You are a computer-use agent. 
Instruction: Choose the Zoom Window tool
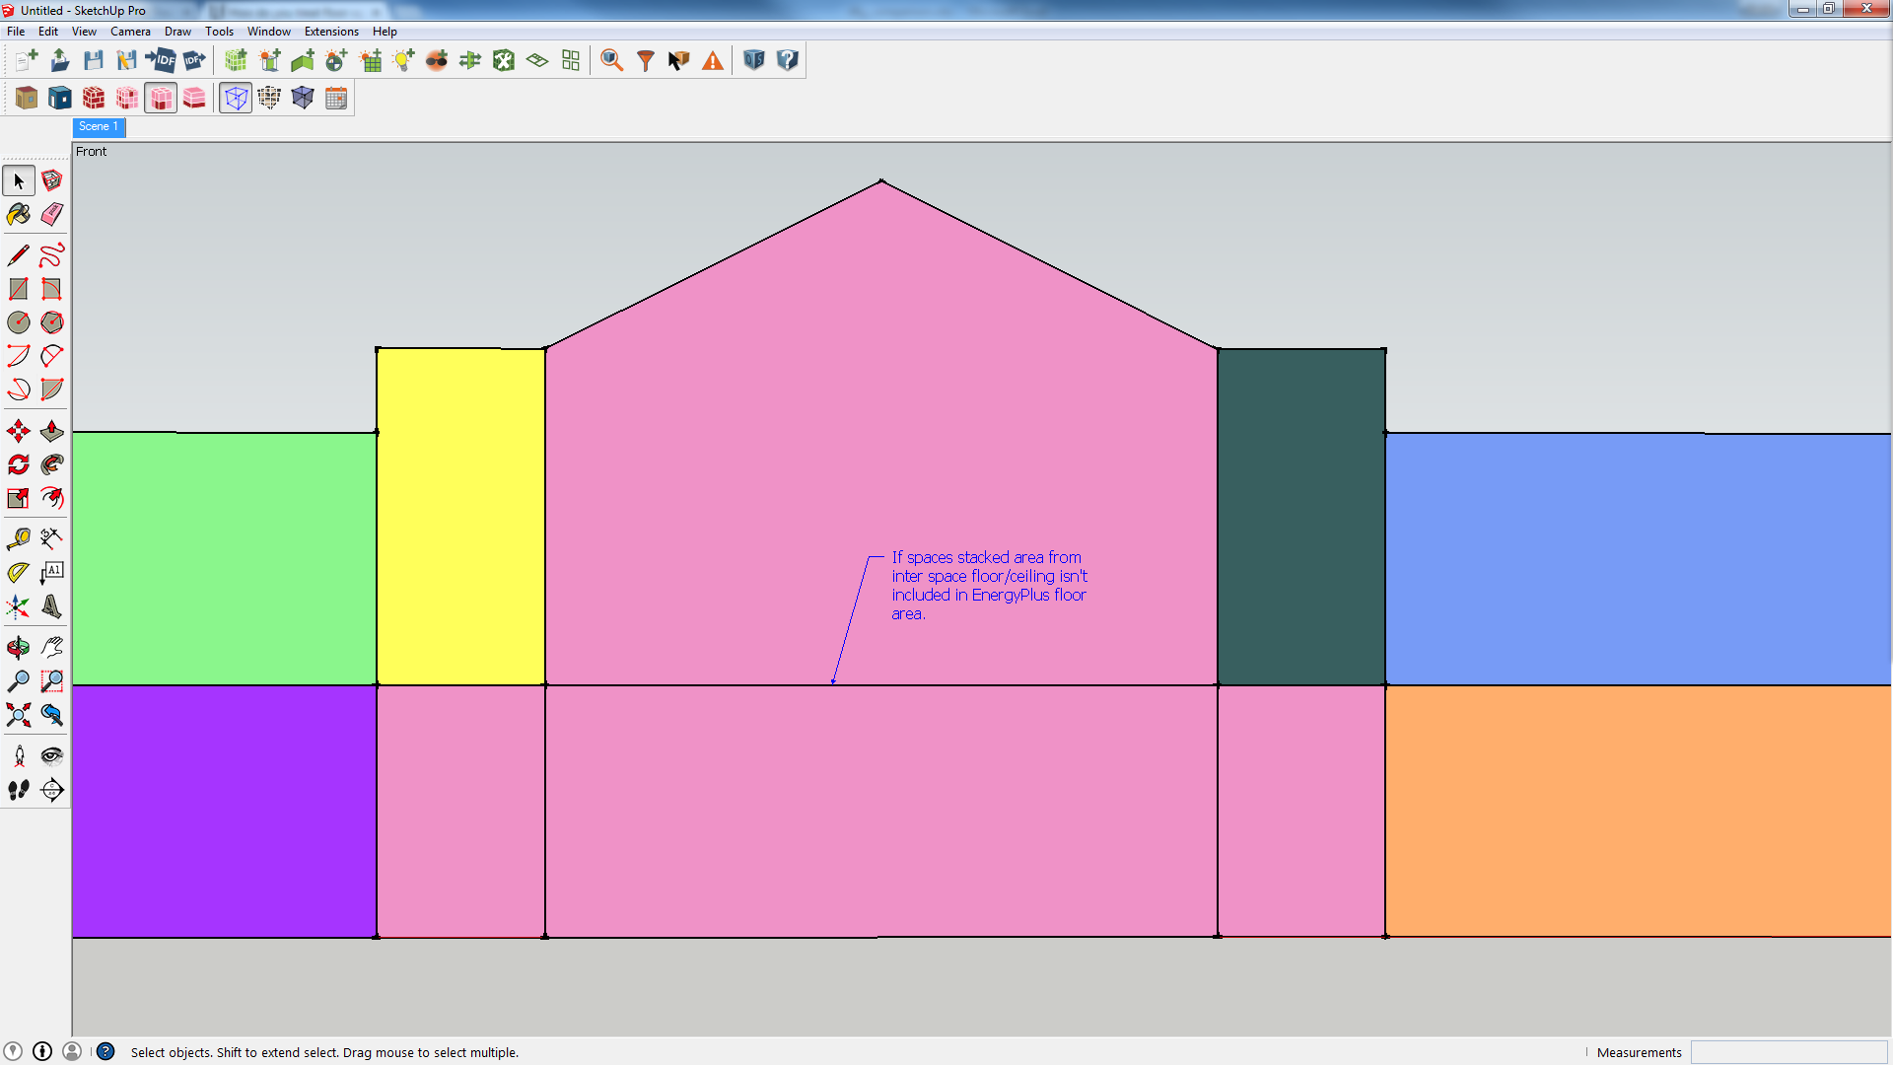pos(52,681)
